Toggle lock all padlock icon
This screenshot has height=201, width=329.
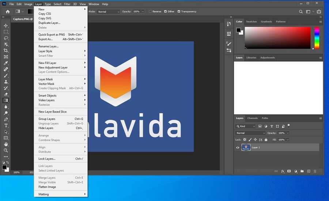click(266, 139)
